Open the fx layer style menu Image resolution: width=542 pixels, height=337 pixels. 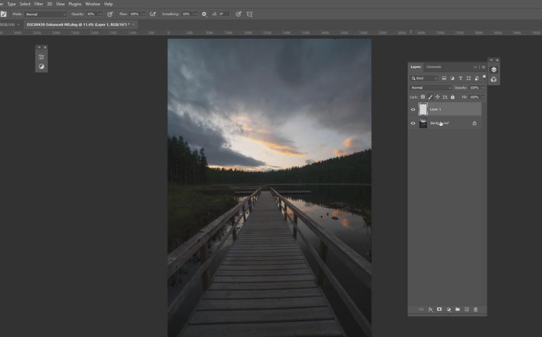coord(430,310)
